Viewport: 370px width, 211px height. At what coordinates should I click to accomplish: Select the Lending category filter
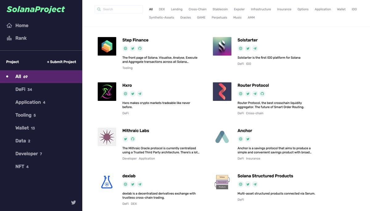point(177,9)
